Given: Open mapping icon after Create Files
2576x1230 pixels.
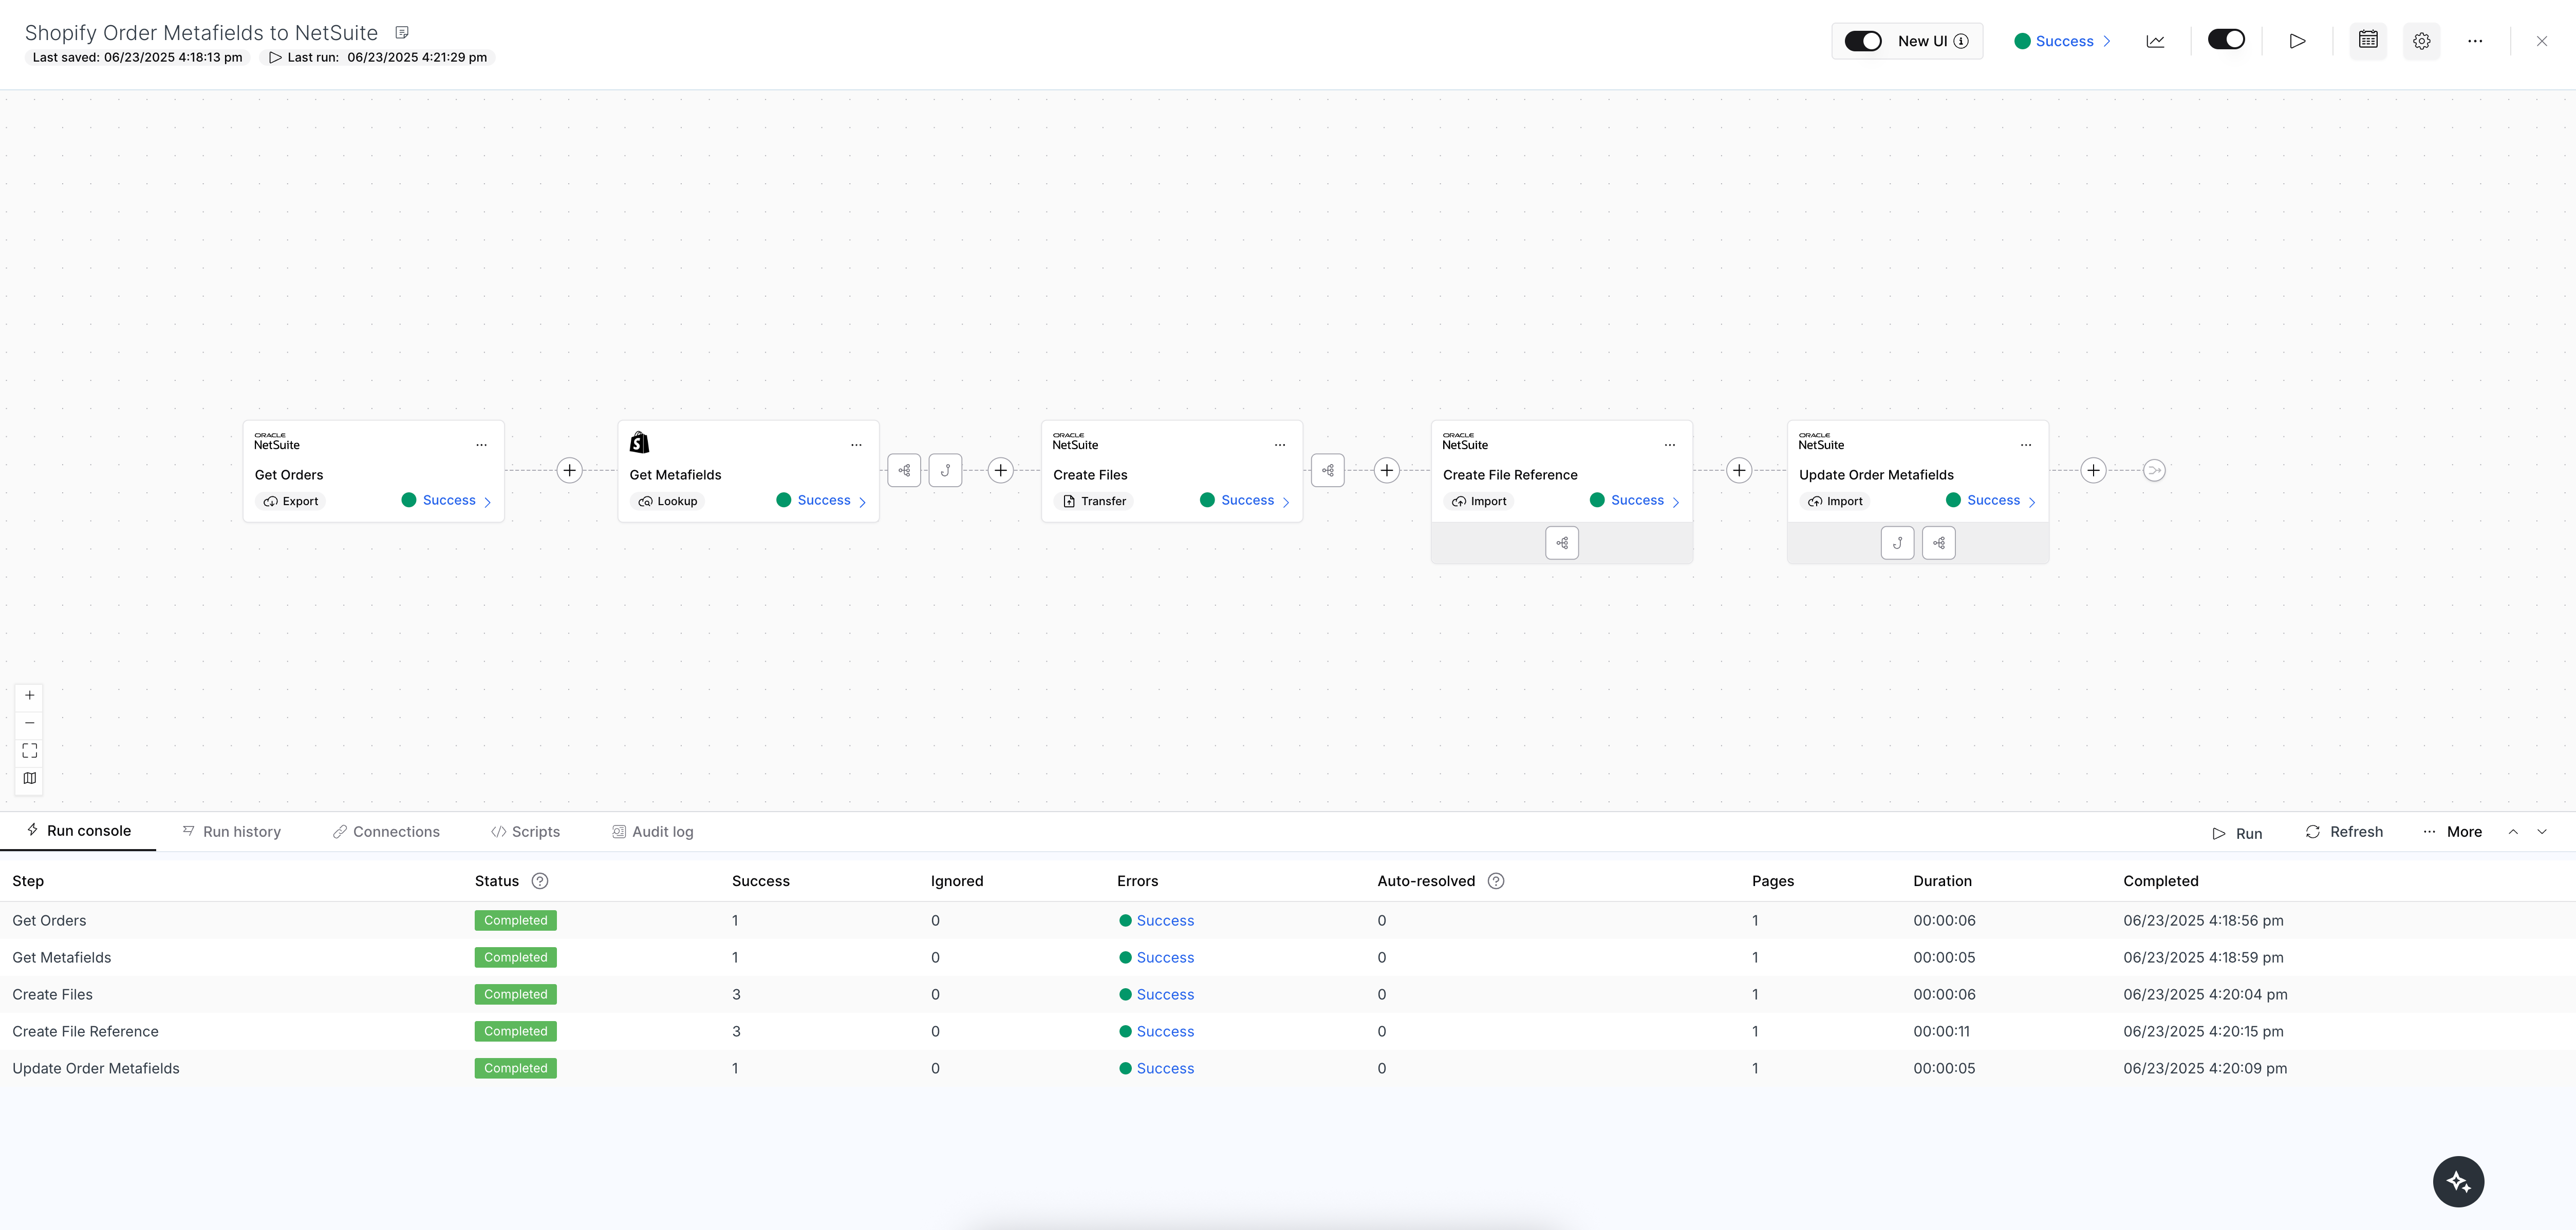Looking at the screenshot, I should pos(1328,471).
